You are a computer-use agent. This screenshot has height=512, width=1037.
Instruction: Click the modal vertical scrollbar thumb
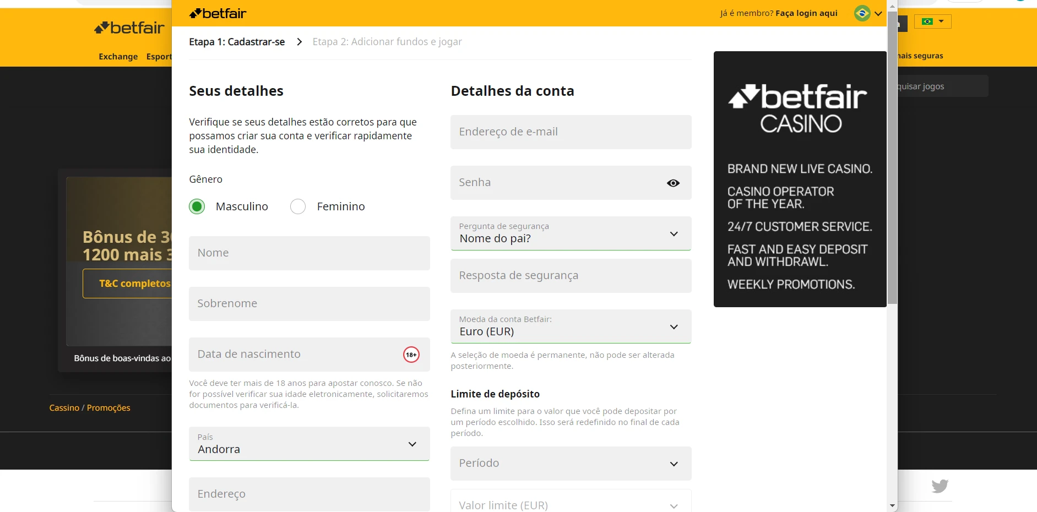pos(893,157)
